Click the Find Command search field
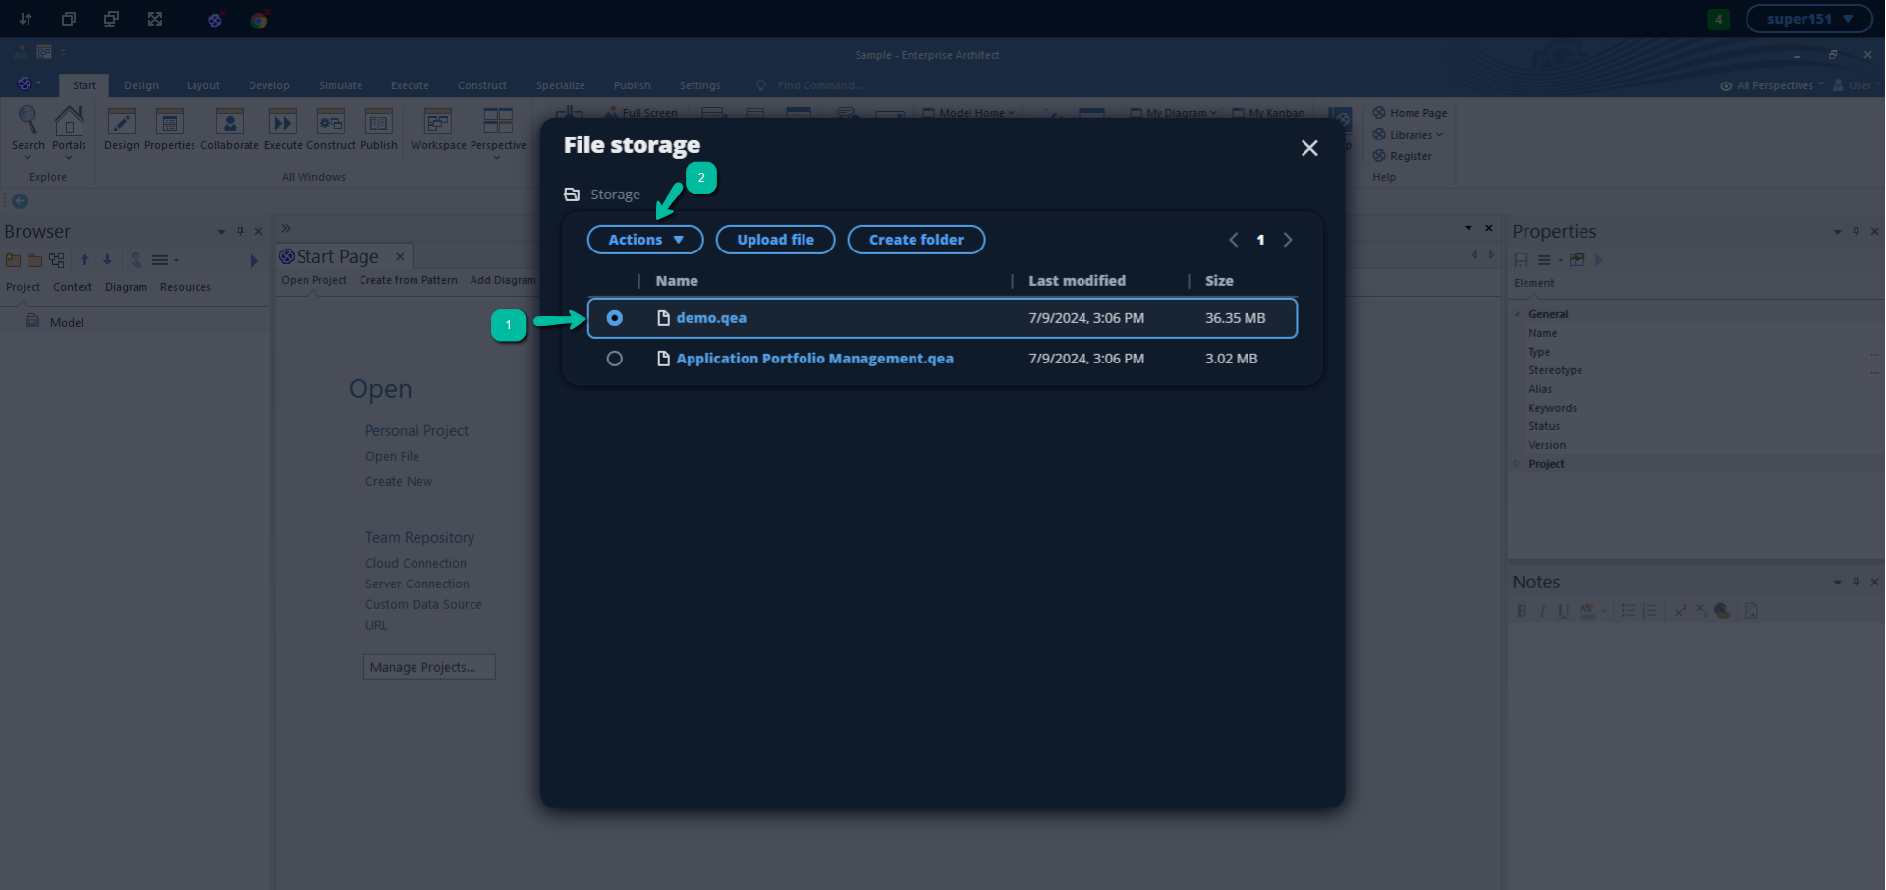This screenshot has width=1886, height=890. [x=820, y=85]
